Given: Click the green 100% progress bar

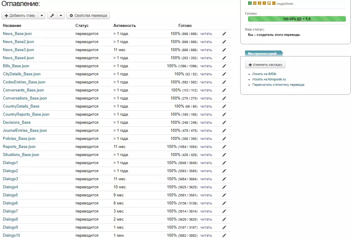Looking at the screenshot, I should [x=297, y=19].
